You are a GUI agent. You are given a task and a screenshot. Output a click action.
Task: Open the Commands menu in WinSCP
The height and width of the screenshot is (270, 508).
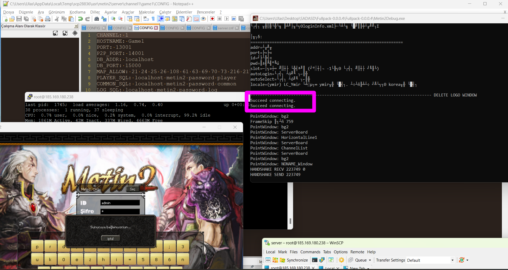pos(310,252)
